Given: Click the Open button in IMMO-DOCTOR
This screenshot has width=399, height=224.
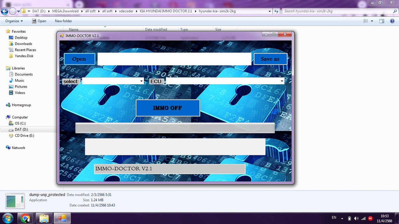Looking at the screenshot, I should pyautogui.click(x=79, y=59).
